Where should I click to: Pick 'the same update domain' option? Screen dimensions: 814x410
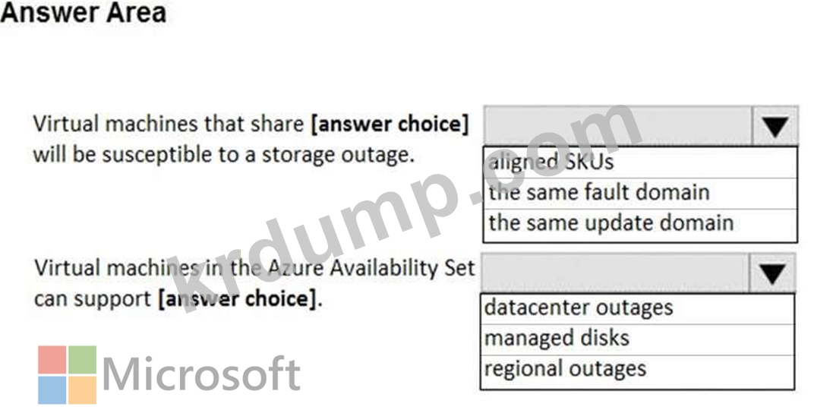(x=640, y=224)
